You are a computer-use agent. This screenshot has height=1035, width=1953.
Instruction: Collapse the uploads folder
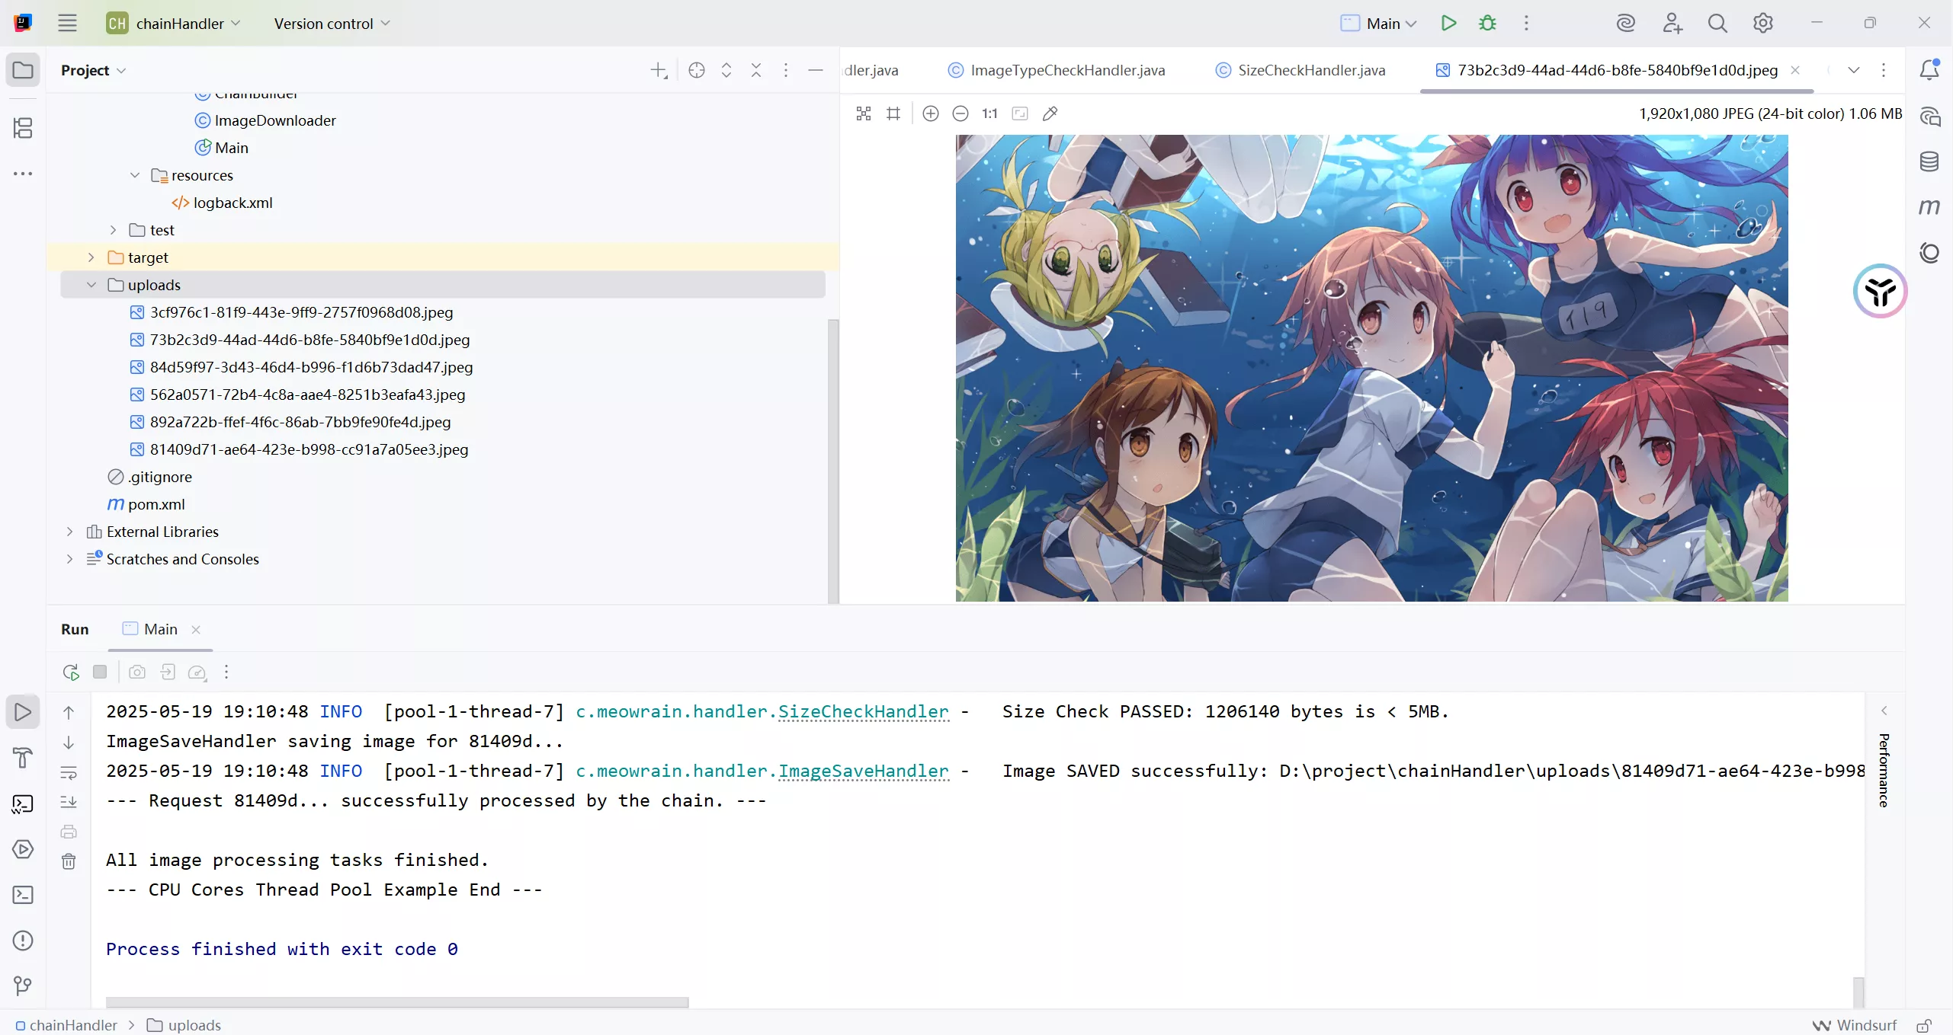click(x=91, y=285)
